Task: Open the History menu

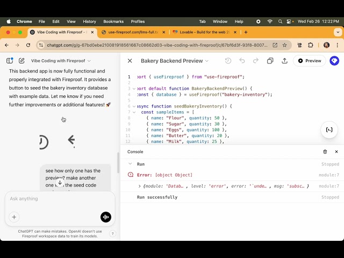Action: (x=89, y=21)
